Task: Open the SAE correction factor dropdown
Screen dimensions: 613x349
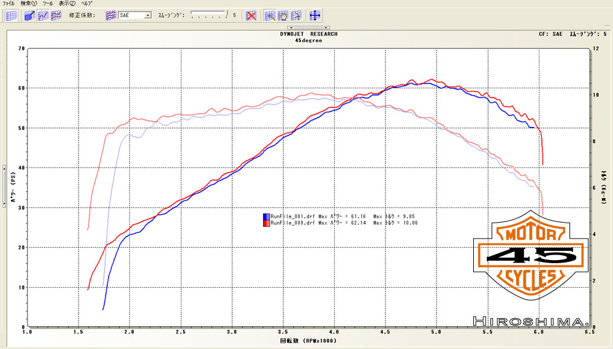Action: tap(148, 15)
